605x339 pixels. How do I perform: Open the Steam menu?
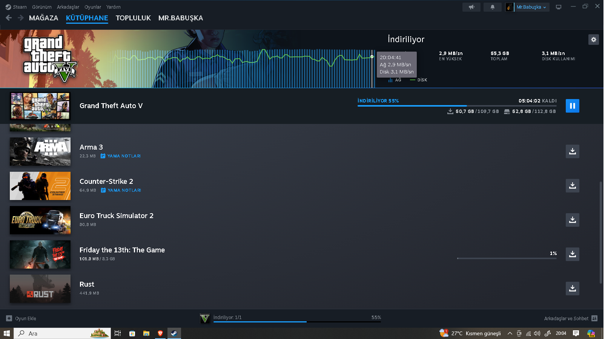point(16,7)
